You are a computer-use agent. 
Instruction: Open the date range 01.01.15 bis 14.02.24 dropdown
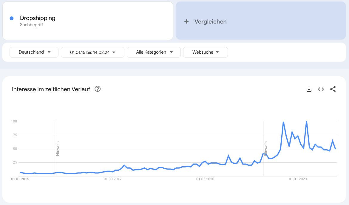(92, 52)
